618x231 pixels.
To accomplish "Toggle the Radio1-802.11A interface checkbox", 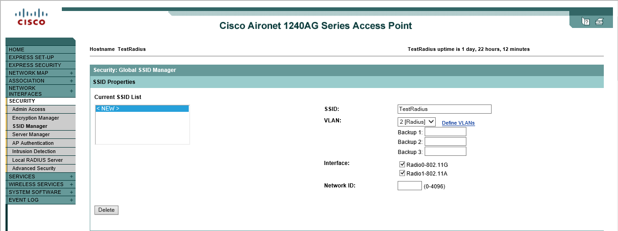I will [x=402, y=173].
